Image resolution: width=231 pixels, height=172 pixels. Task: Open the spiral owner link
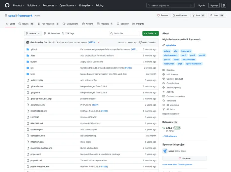[x=12, y=16]
